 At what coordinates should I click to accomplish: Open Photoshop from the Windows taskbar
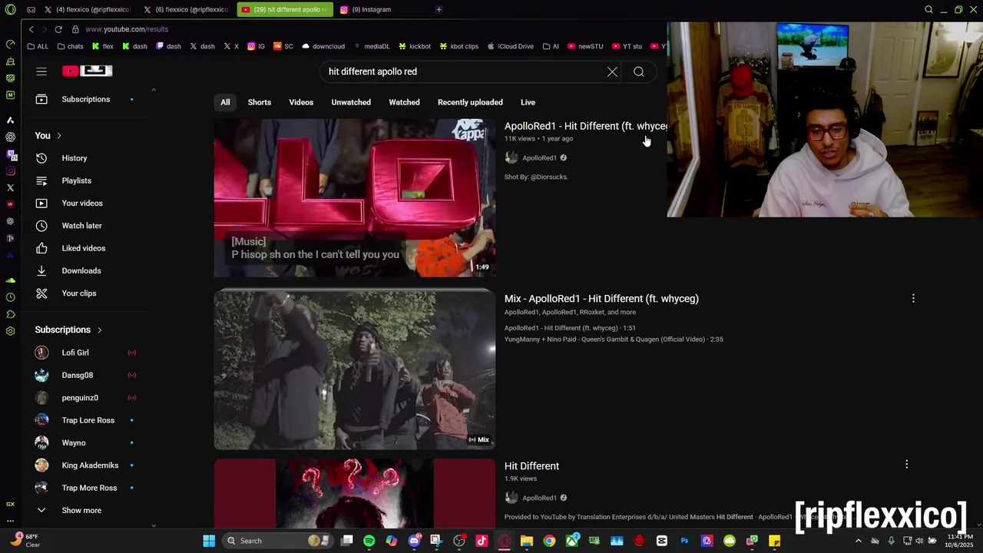(684, 541)
